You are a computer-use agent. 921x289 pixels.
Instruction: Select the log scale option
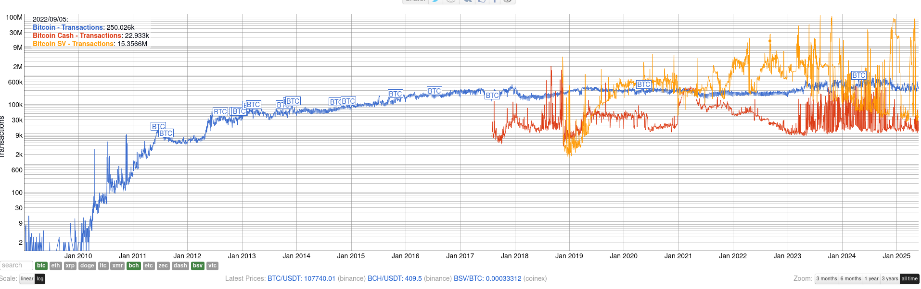tap(40, 279)
